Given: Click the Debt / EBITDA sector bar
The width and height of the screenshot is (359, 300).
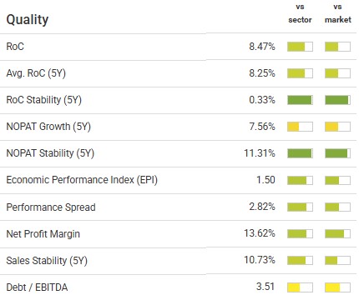Looking at the screenshot, I should tap(300, 287).
